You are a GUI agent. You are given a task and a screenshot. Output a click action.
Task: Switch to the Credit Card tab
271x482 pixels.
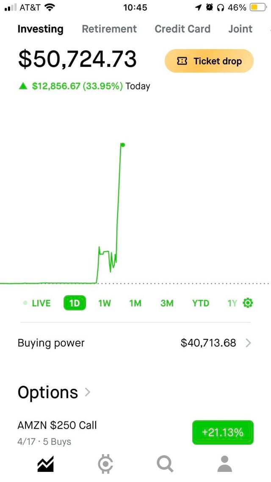[x=183, y=29]
